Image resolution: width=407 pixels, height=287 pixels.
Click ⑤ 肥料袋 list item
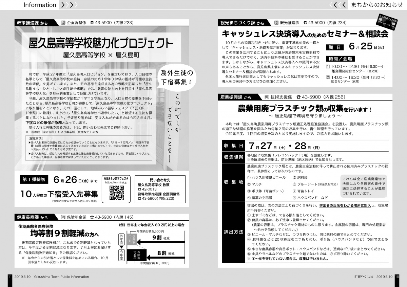point(300,177)
